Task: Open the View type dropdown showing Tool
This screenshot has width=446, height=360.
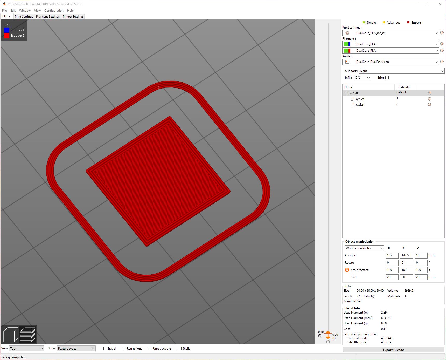Action: click(x=26, y=349)
